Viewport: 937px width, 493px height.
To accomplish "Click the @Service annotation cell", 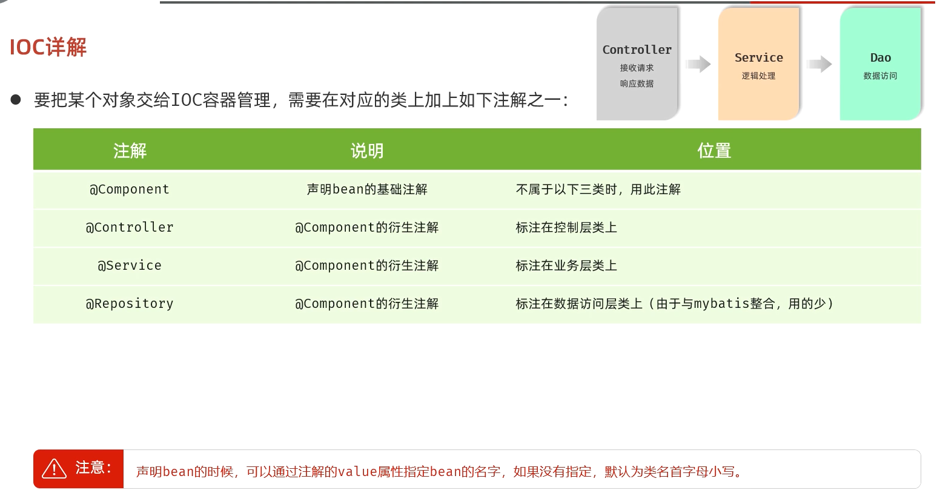I will point(130,266).
